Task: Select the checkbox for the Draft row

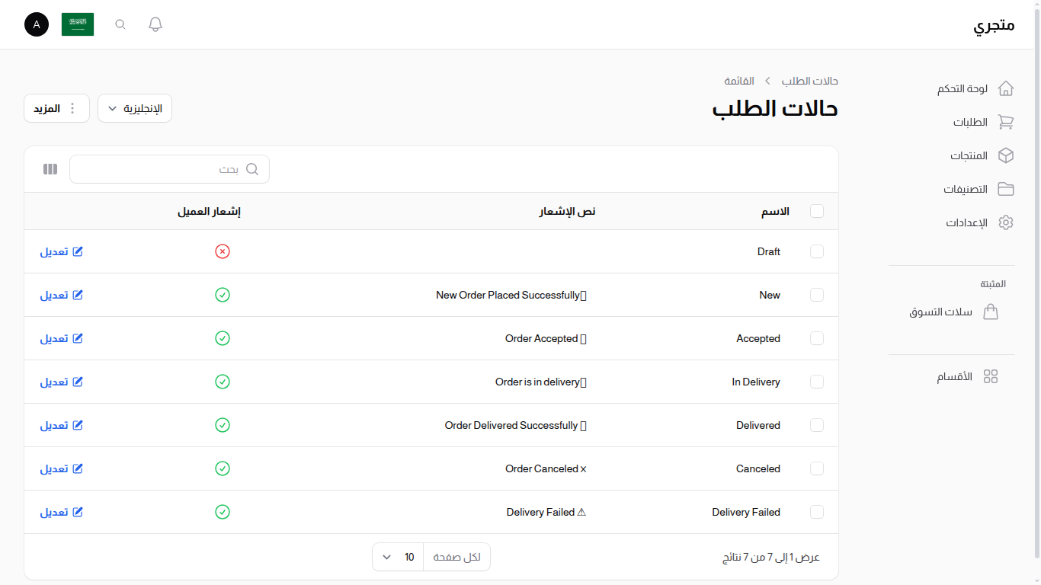Action: (x=816, y=251)
